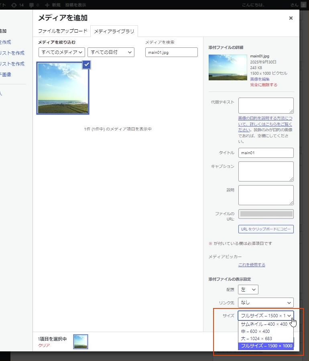Screen dimensions: 309x361
Task: Click 完全に削除する link
Action: click(x=263, y=85)
